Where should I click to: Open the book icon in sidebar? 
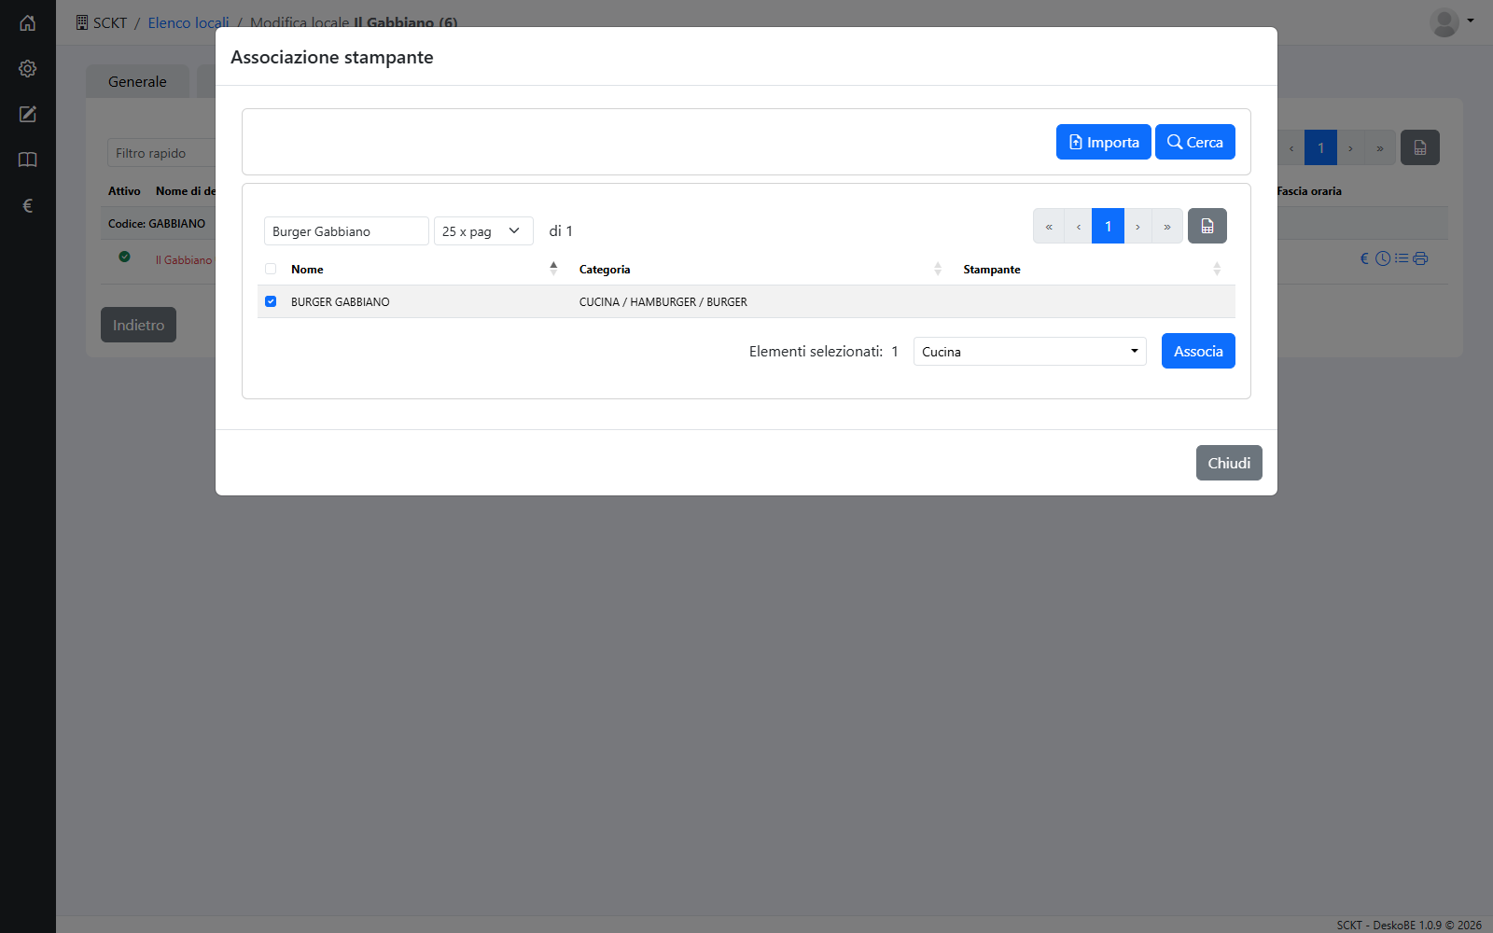click(x=28, y=160)
